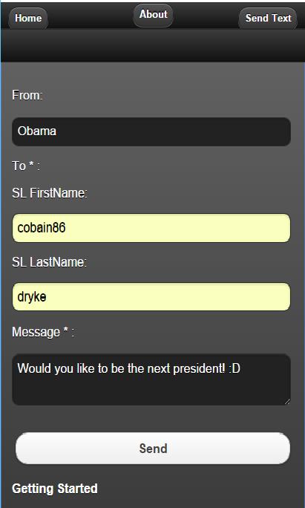
Task: Click the Message box resize grip
Action: tap(287, 401)
